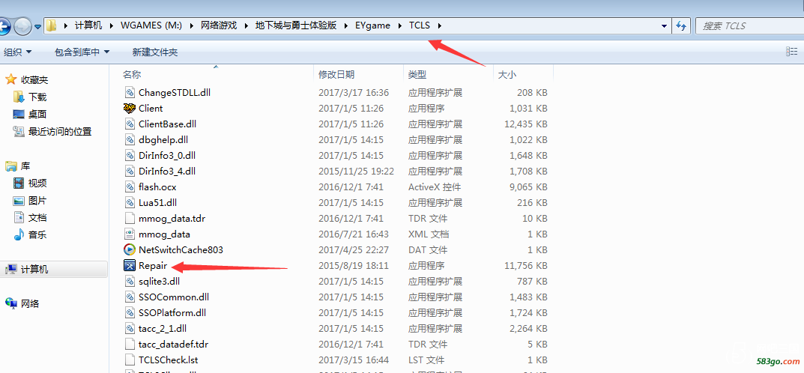Click the 搜索 TCLS search field
The height and width of the screenshot is (373, 804).
click(749, 25)
